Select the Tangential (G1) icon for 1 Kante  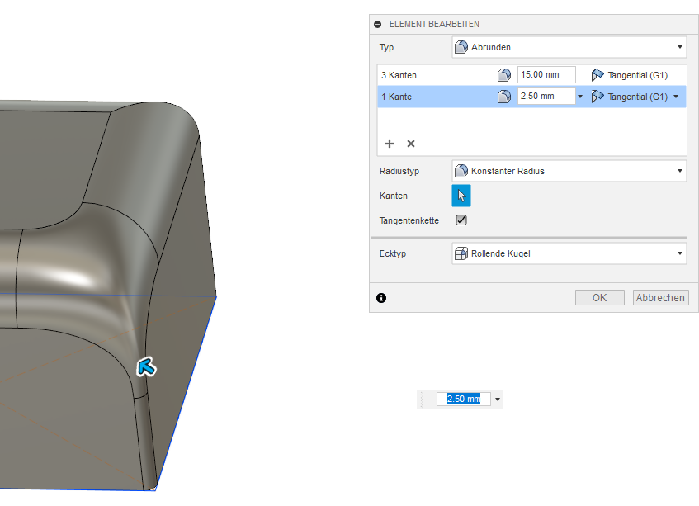(599, 96)
